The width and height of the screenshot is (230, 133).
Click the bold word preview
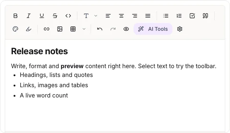pyautogui.click(x=72, y=66)
